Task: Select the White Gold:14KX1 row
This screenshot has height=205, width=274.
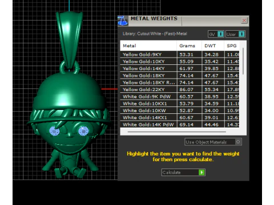Action: [x=180, y=117]
